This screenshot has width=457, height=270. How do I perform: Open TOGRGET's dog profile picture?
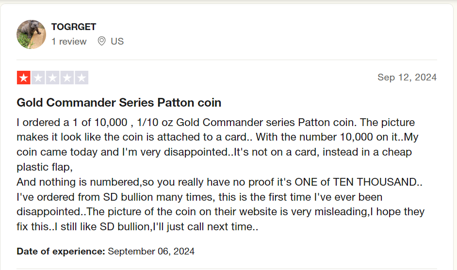coord(31,34)
